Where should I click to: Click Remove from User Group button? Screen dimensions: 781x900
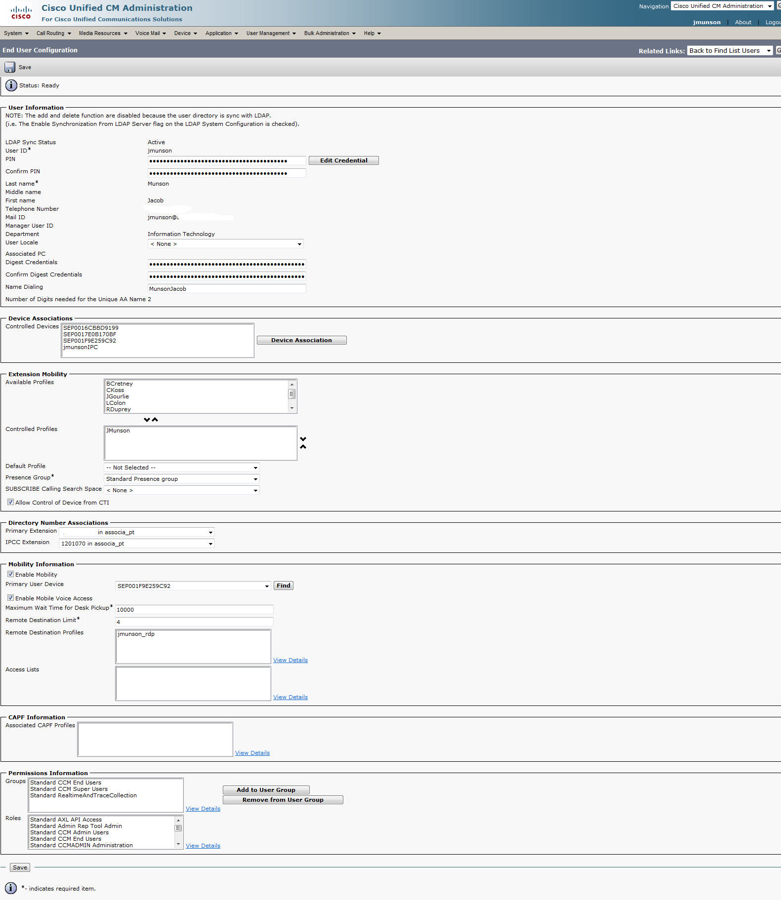[283, 800]
